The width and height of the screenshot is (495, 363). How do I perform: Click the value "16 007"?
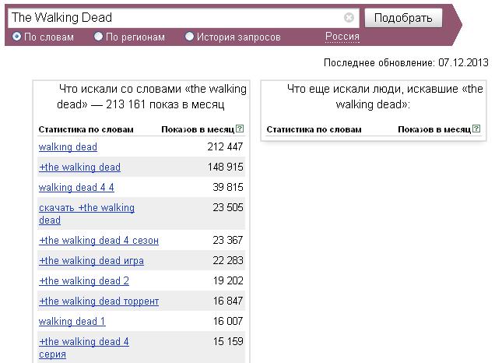(x=228, y=321)
